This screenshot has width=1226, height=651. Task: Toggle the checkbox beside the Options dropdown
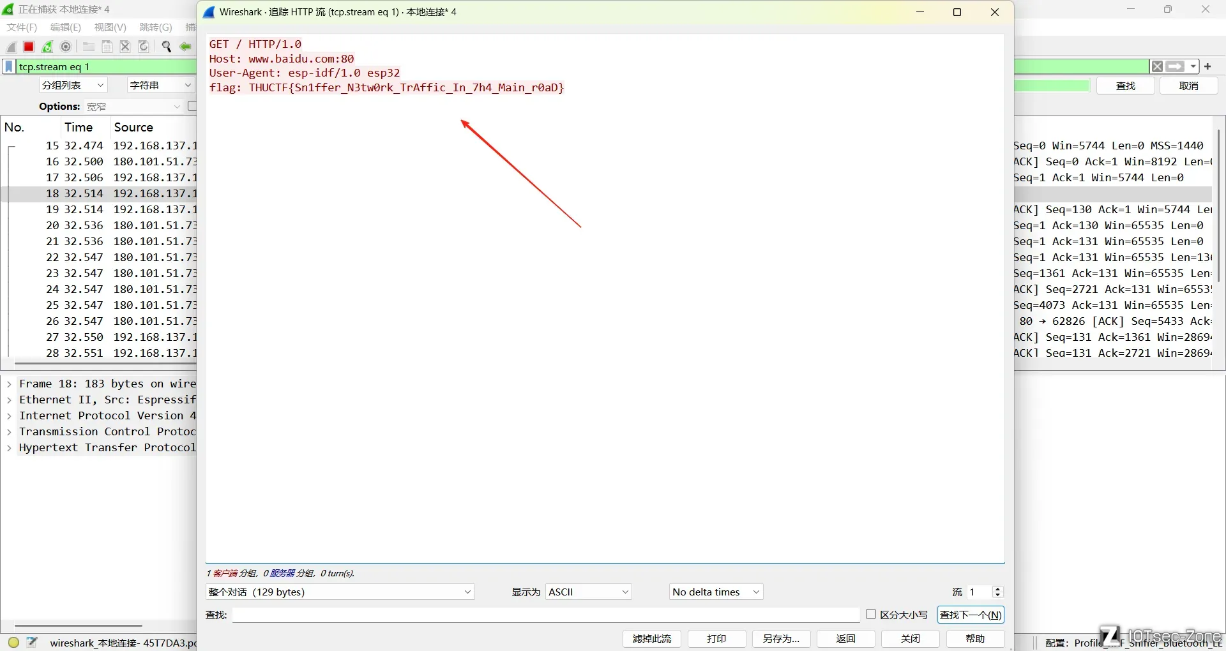click(x=192, y=107)
